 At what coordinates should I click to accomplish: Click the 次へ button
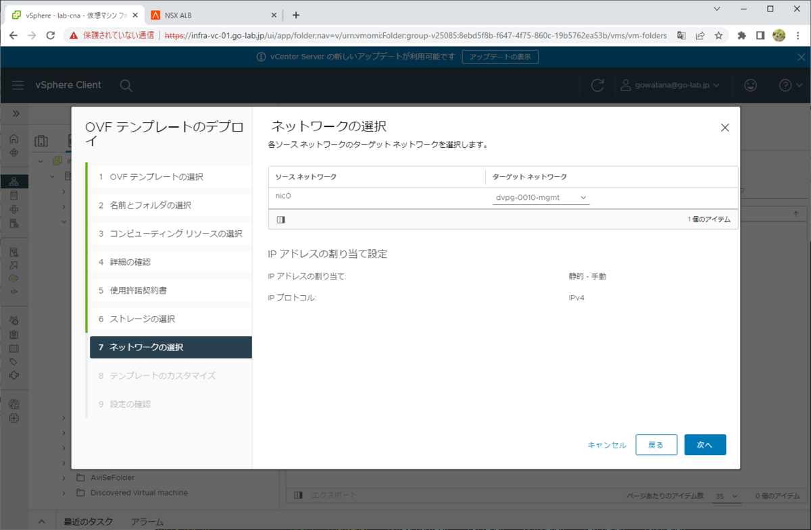[x=705, y=445]
